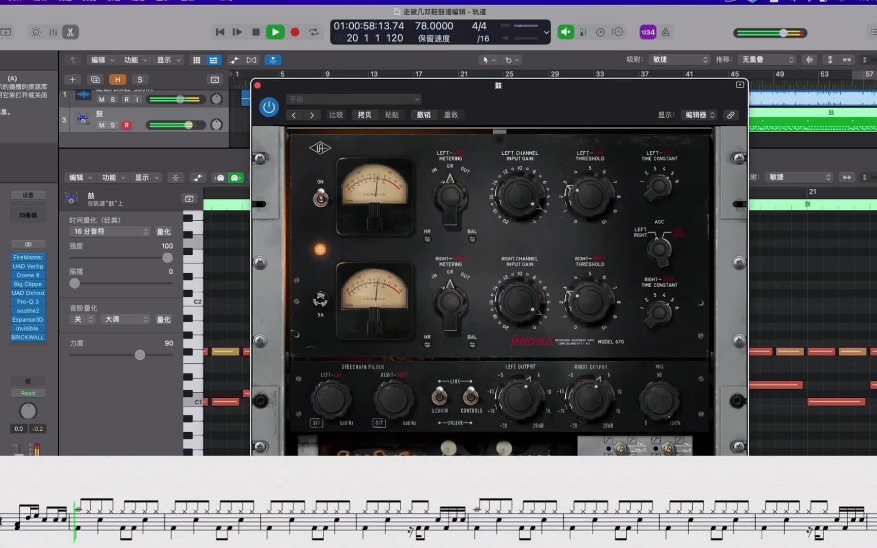877x548 pixels.
Task: Open Smart Controls with the dial icon
Action: coord(36,32)
